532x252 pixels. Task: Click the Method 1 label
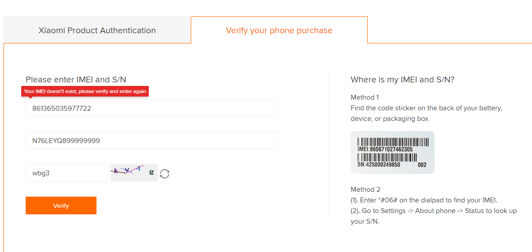point(365,97)
